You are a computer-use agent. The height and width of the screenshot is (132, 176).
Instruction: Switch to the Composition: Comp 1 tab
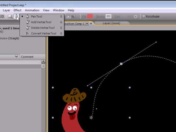point(74,23)
